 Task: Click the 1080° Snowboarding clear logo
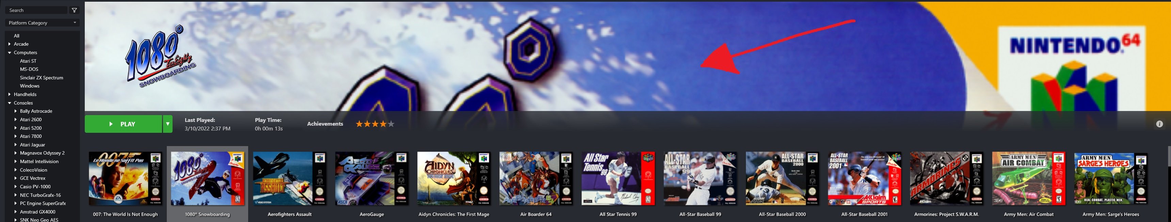(x=160, y=57)
